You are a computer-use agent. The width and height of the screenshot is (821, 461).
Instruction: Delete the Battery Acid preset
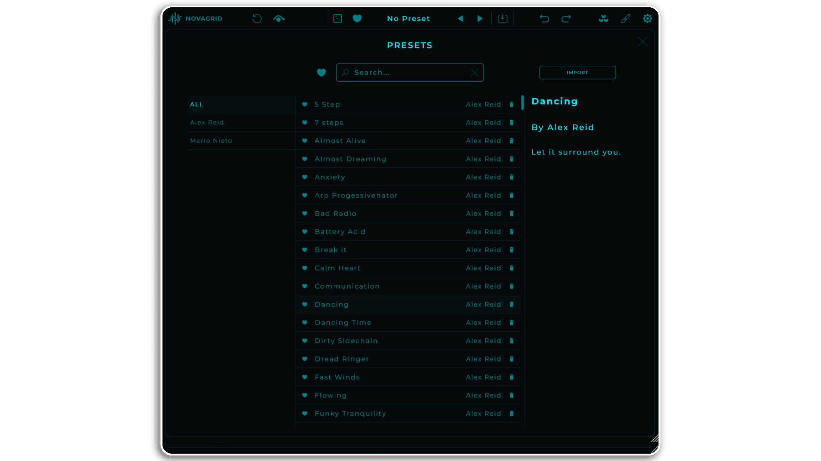[x=511, y=231]
